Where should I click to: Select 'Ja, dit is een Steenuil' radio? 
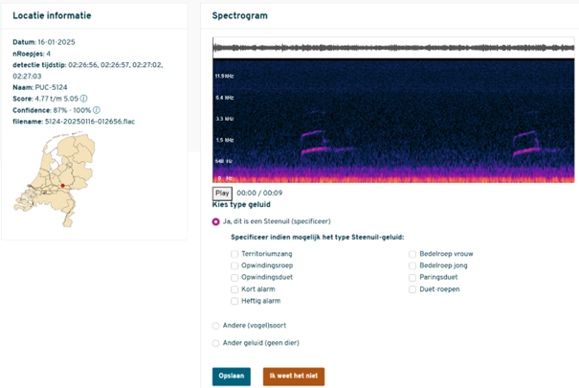(x=216, y=221)
